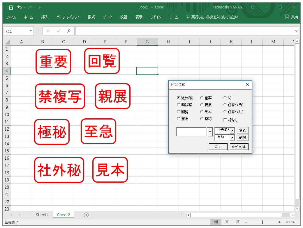The image size is (303, 228).
Task: Open the ファイル menu tab
Action: pos(11,17)
